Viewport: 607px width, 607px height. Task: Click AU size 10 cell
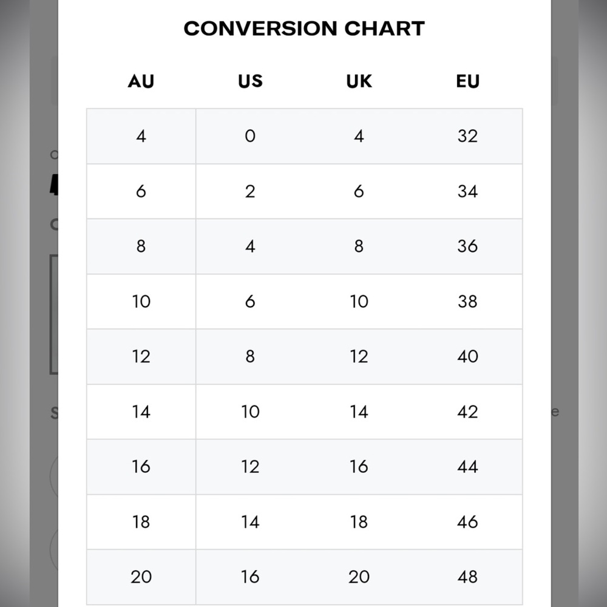141,302
